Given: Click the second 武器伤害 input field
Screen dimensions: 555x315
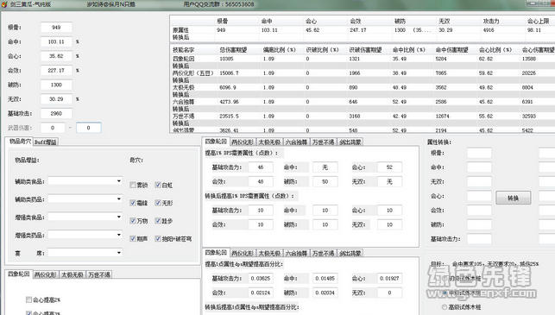Looking at the screenshot, I should [x=89, y=128].
